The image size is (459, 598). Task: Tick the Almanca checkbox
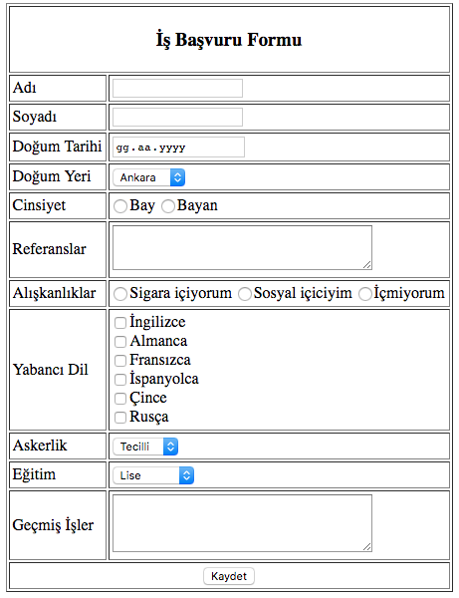(x=120, y=342)
